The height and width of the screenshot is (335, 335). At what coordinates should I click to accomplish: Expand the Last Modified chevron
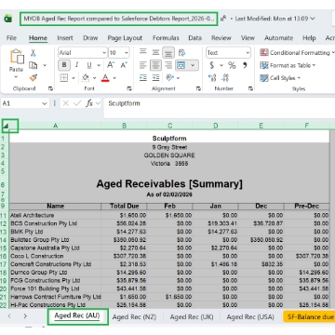[312, 19]
